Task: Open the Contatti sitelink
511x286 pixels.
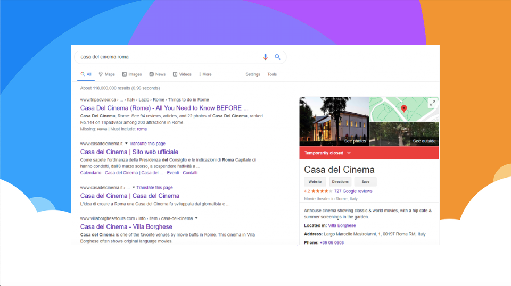Action: point(190,173)
